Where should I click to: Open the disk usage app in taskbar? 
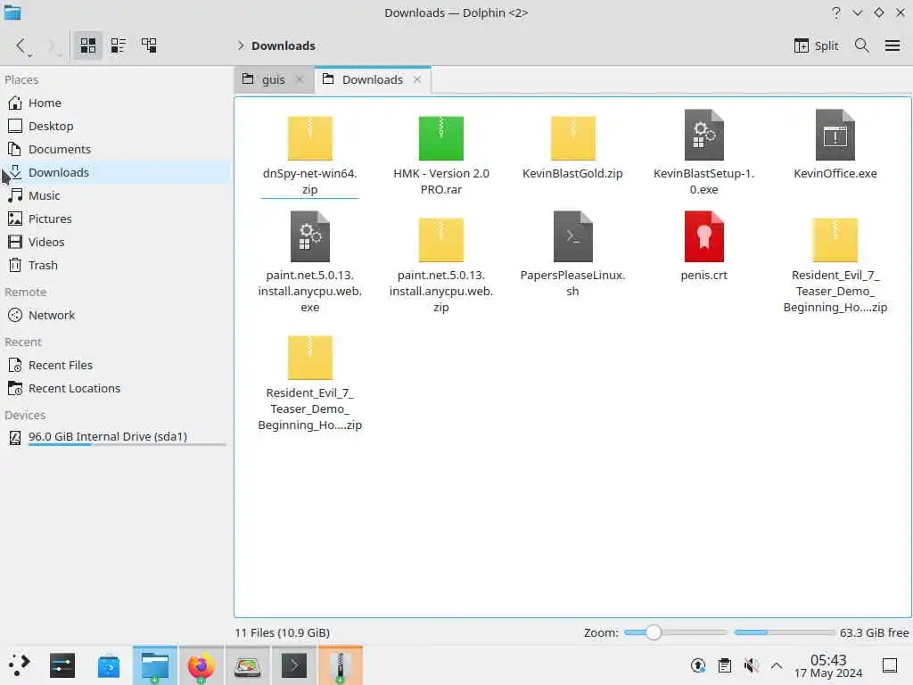point(248,665)
